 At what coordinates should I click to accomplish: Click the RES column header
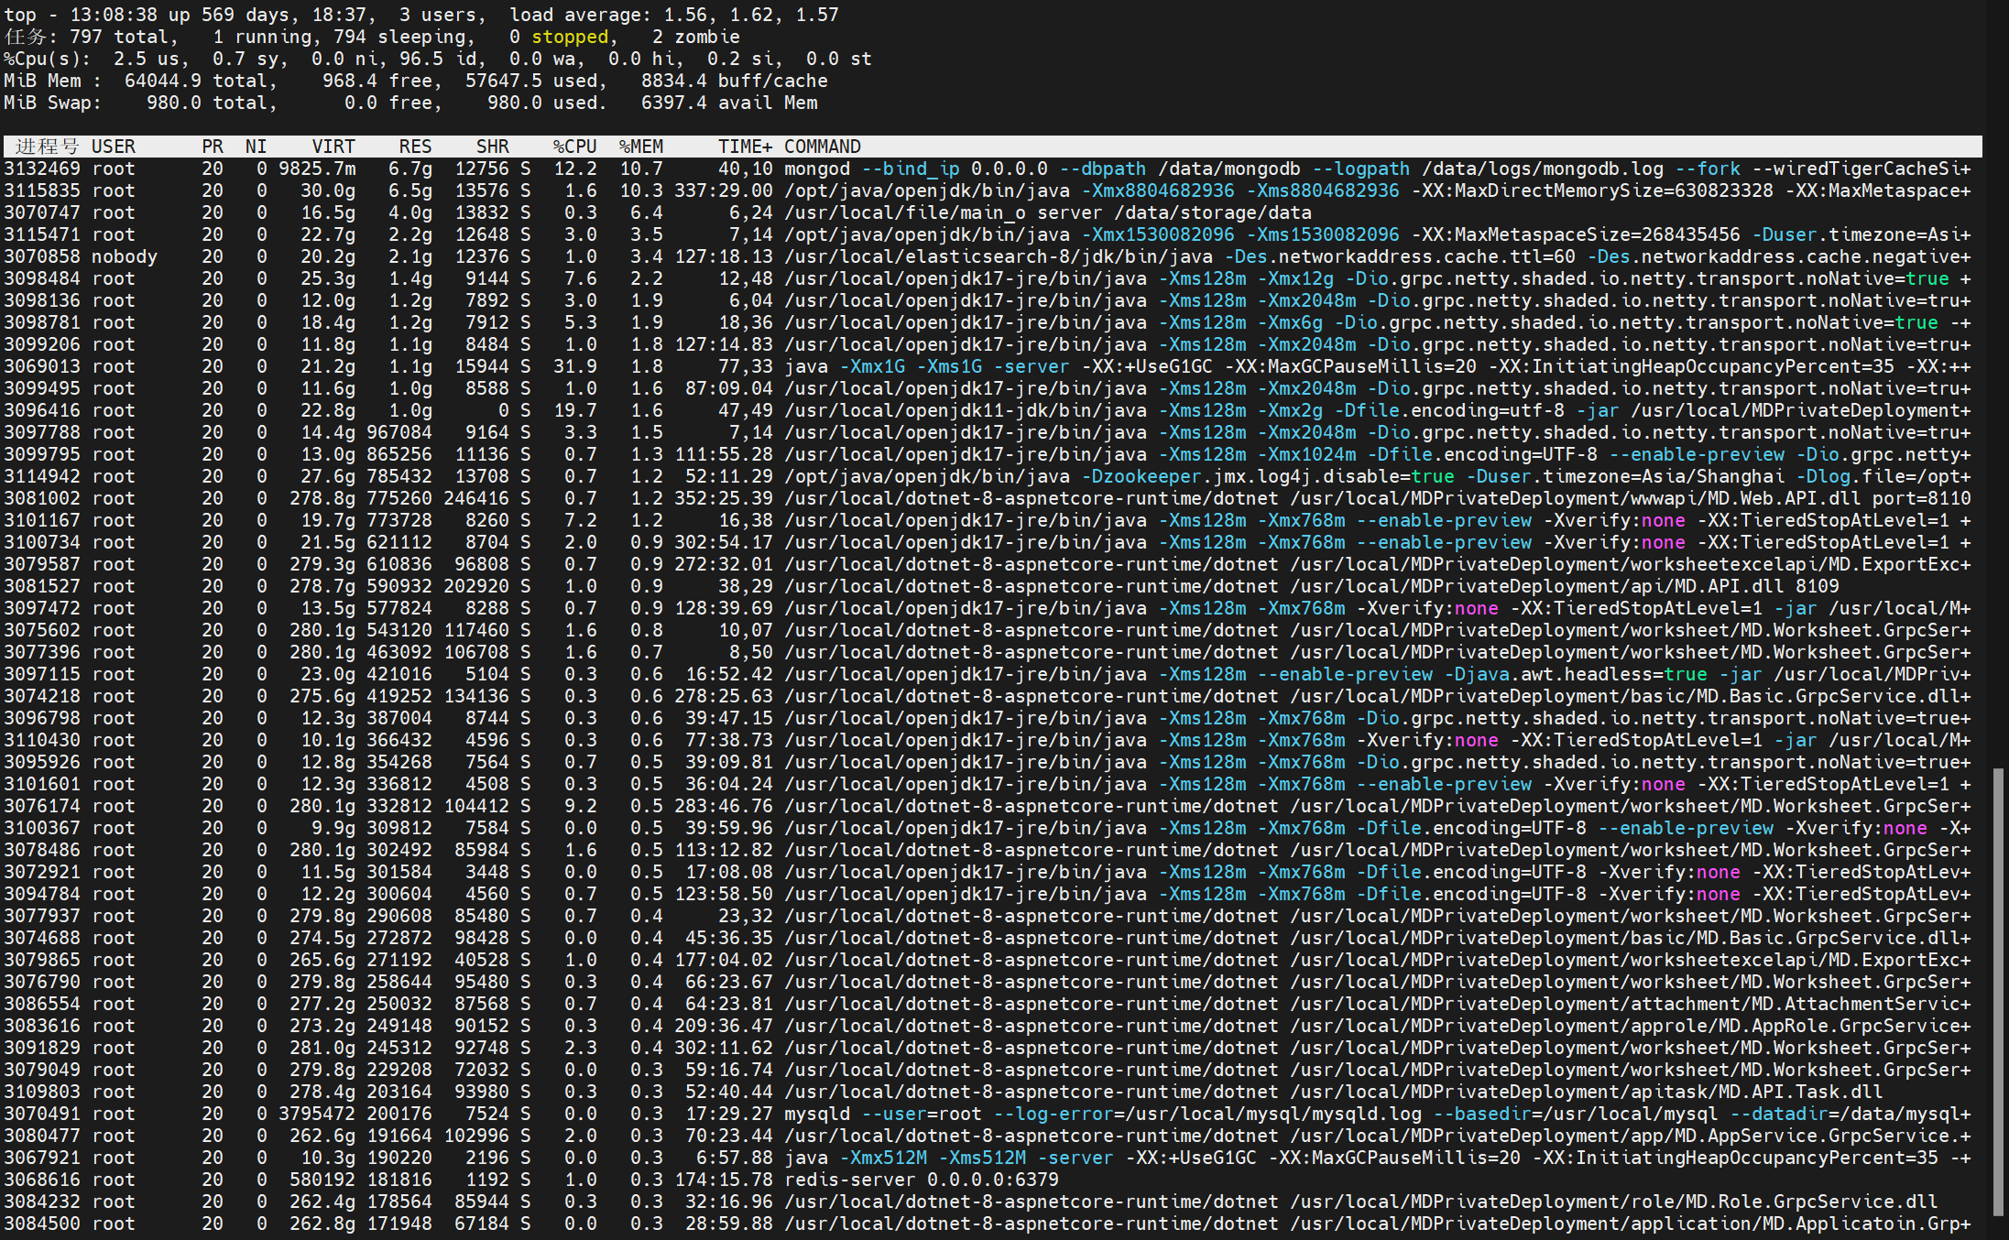click(414, 147)
